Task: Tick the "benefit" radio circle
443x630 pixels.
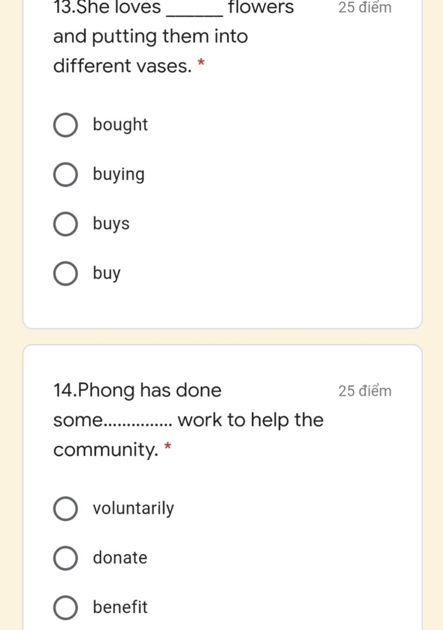Action: (x=66, y=607)
